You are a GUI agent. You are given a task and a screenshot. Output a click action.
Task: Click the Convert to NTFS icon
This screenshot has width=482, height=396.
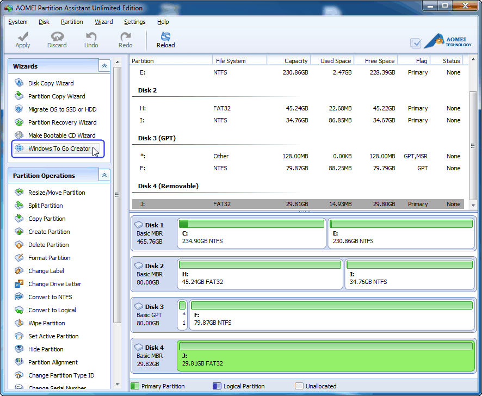click(x=19, y=296)
